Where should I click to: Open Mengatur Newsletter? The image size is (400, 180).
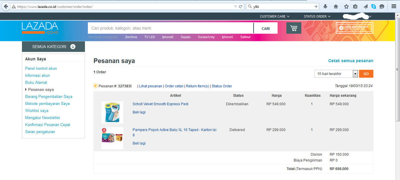[42, 118]
